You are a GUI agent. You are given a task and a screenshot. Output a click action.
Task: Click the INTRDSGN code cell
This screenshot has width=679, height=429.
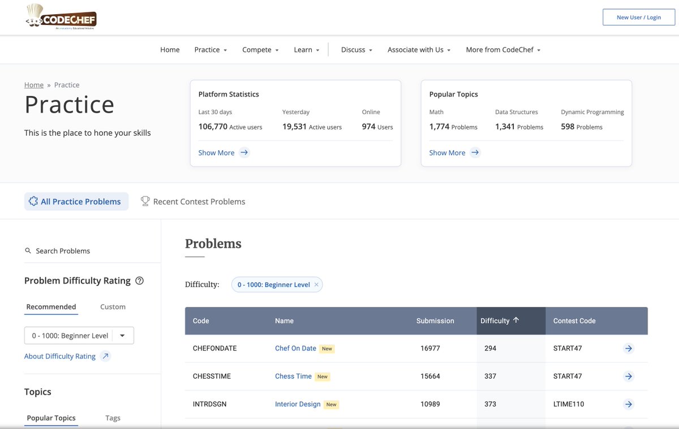(x=210, y=404)
